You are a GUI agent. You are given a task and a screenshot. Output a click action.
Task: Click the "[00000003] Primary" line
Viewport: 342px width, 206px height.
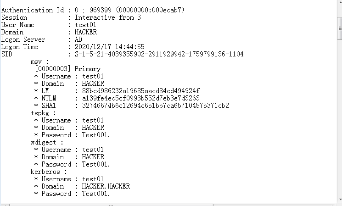67,69
